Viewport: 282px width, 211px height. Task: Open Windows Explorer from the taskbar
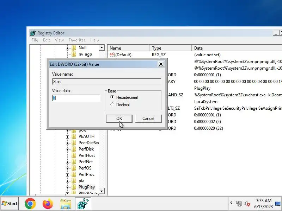pos(66,204)
